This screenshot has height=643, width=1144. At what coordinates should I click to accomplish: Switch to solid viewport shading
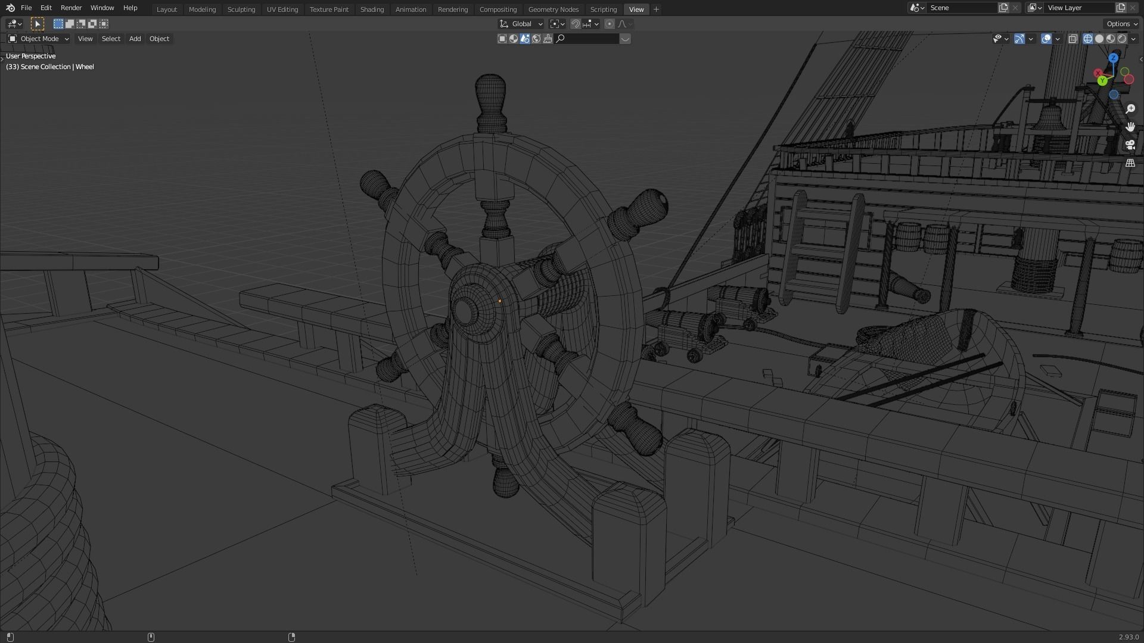(1099, 39)
